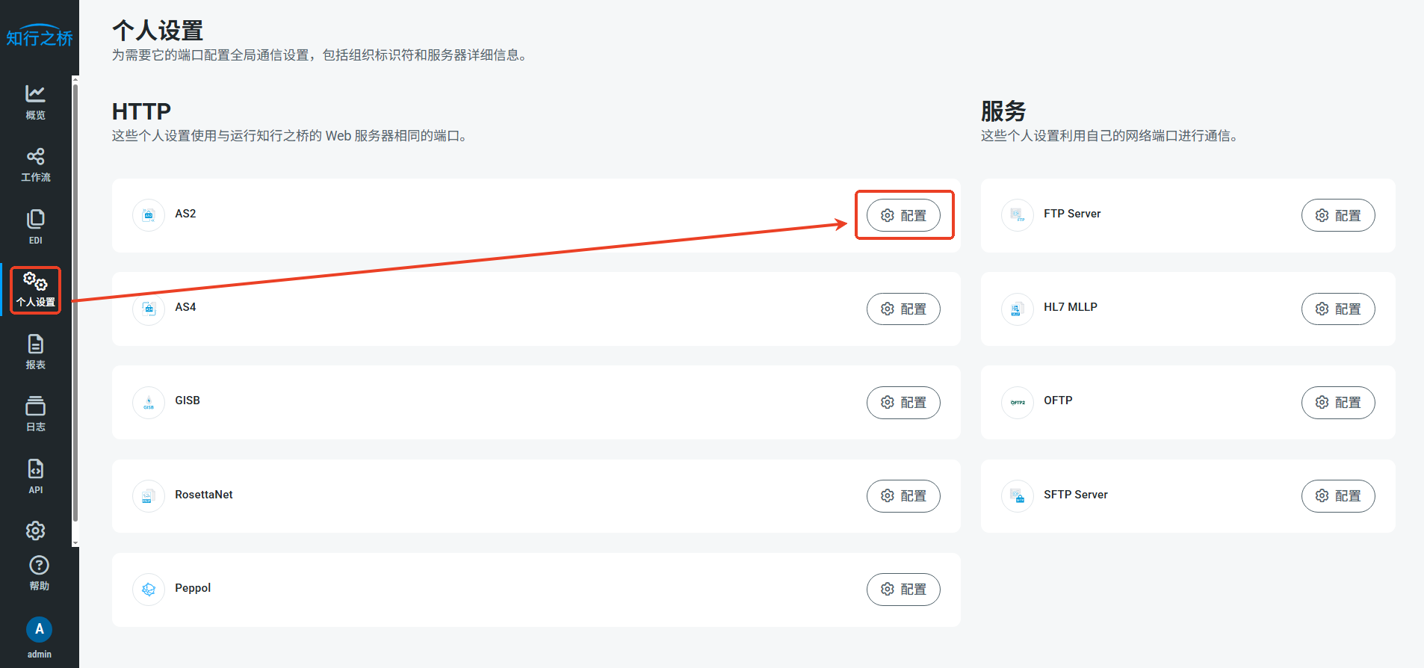Open HL7 MLLP configuration
Image resolution: width=1424 pixels, height=668 pixels.
tap(1337, 309)
